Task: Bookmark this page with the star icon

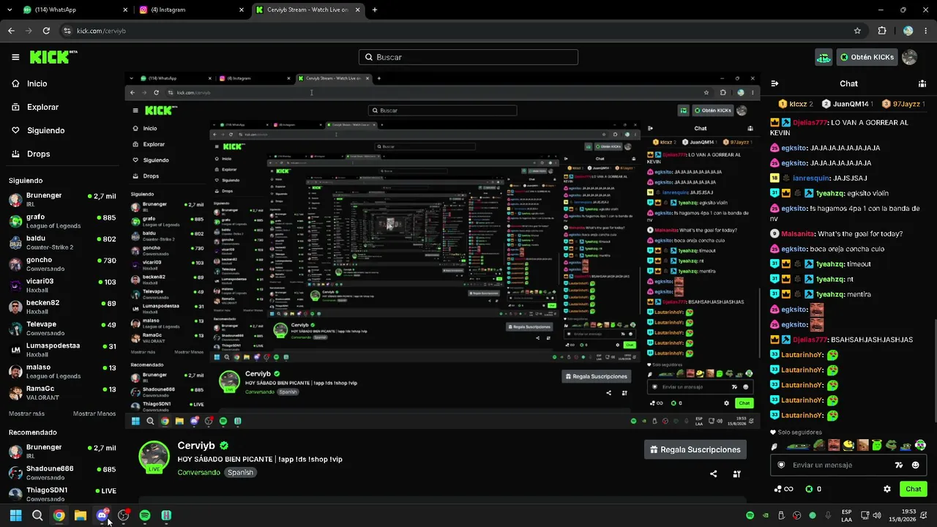Action: click(857, 31)
